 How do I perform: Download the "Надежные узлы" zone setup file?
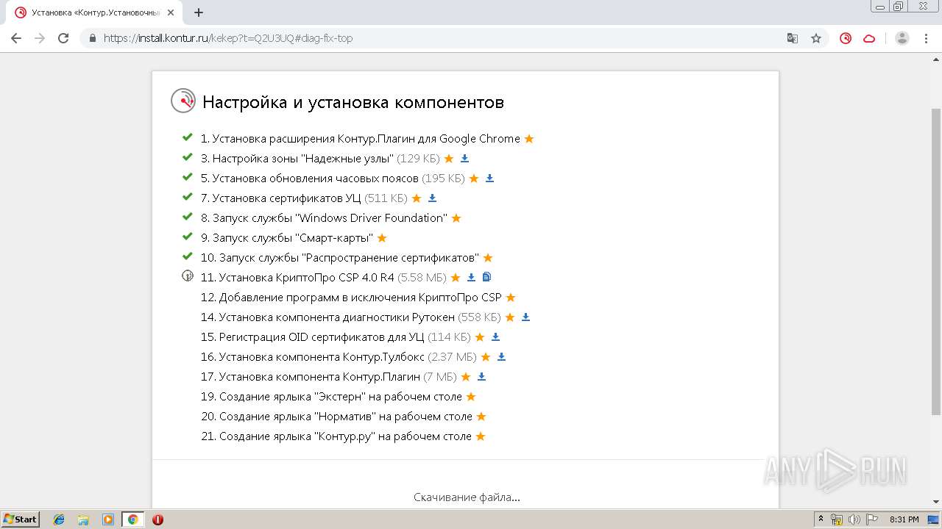coord(464,159)
